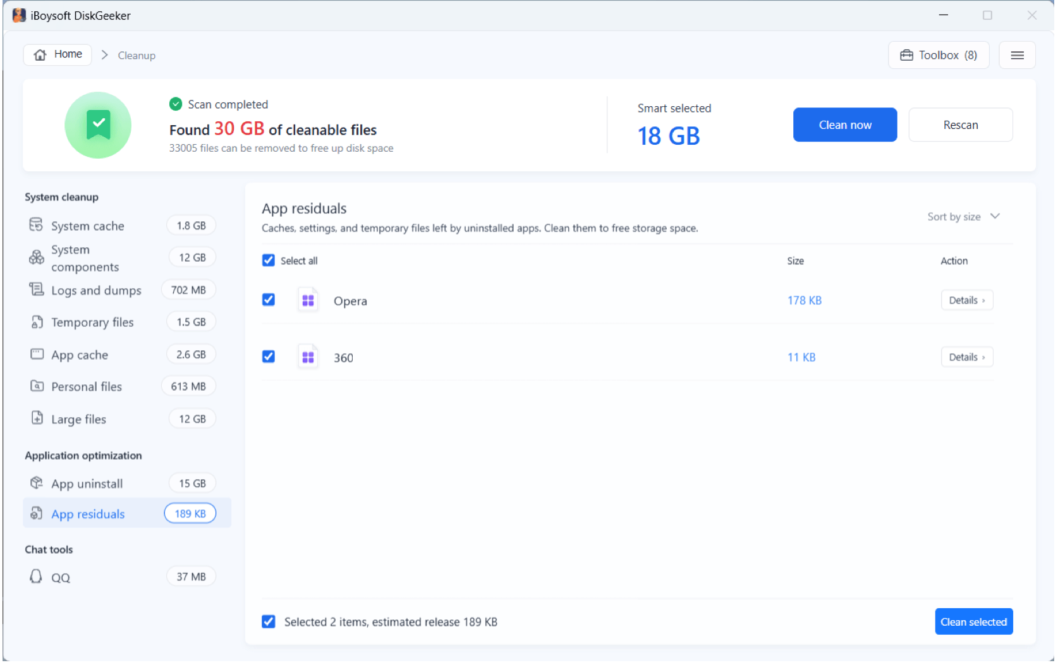
Task: Click the App residuals icon
Action: click(37, 514)
